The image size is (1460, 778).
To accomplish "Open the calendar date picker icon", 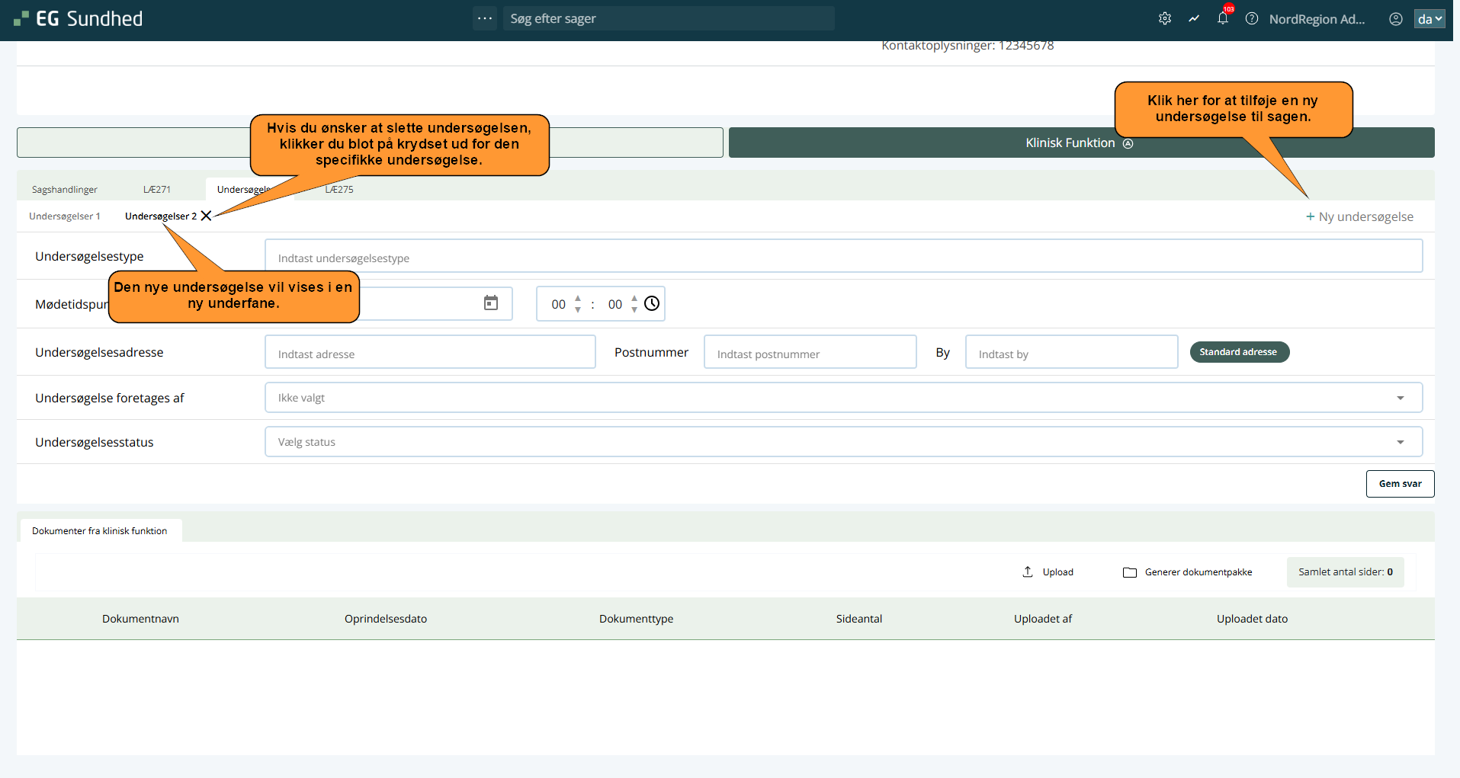I will (491, 303).
